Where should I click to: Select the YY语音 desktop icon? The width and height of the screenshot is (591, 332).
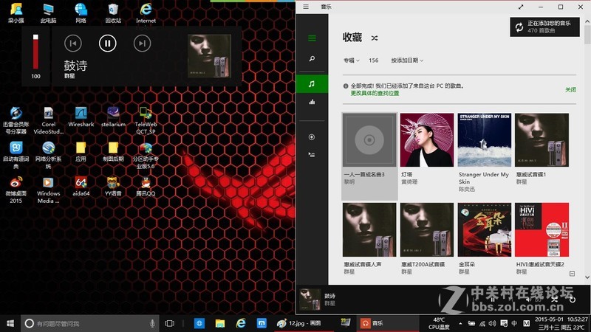[113, 187]
